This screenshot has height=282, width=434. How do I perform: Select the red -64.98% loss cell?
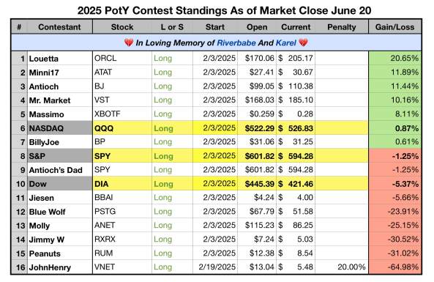coord(394,267)
